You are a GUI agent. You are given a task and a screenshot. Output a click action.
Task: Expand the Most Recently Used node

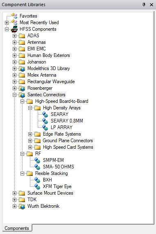7,23
